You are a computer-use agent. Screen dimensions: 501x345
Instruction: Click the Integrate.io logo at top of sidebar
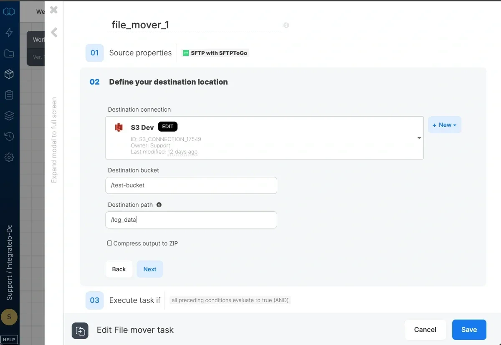coord(9,11)
